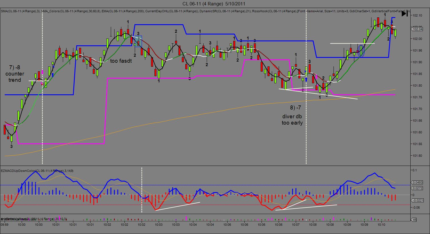The width and height of the screenshot is (430, 234).
Task: Click the 101.60 price axis label
Action: tap(417, 132)
